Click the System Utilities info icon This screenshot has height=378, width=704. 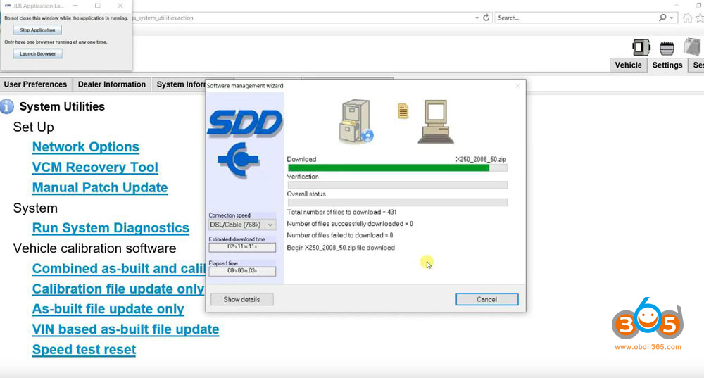(x=7, y=106)
